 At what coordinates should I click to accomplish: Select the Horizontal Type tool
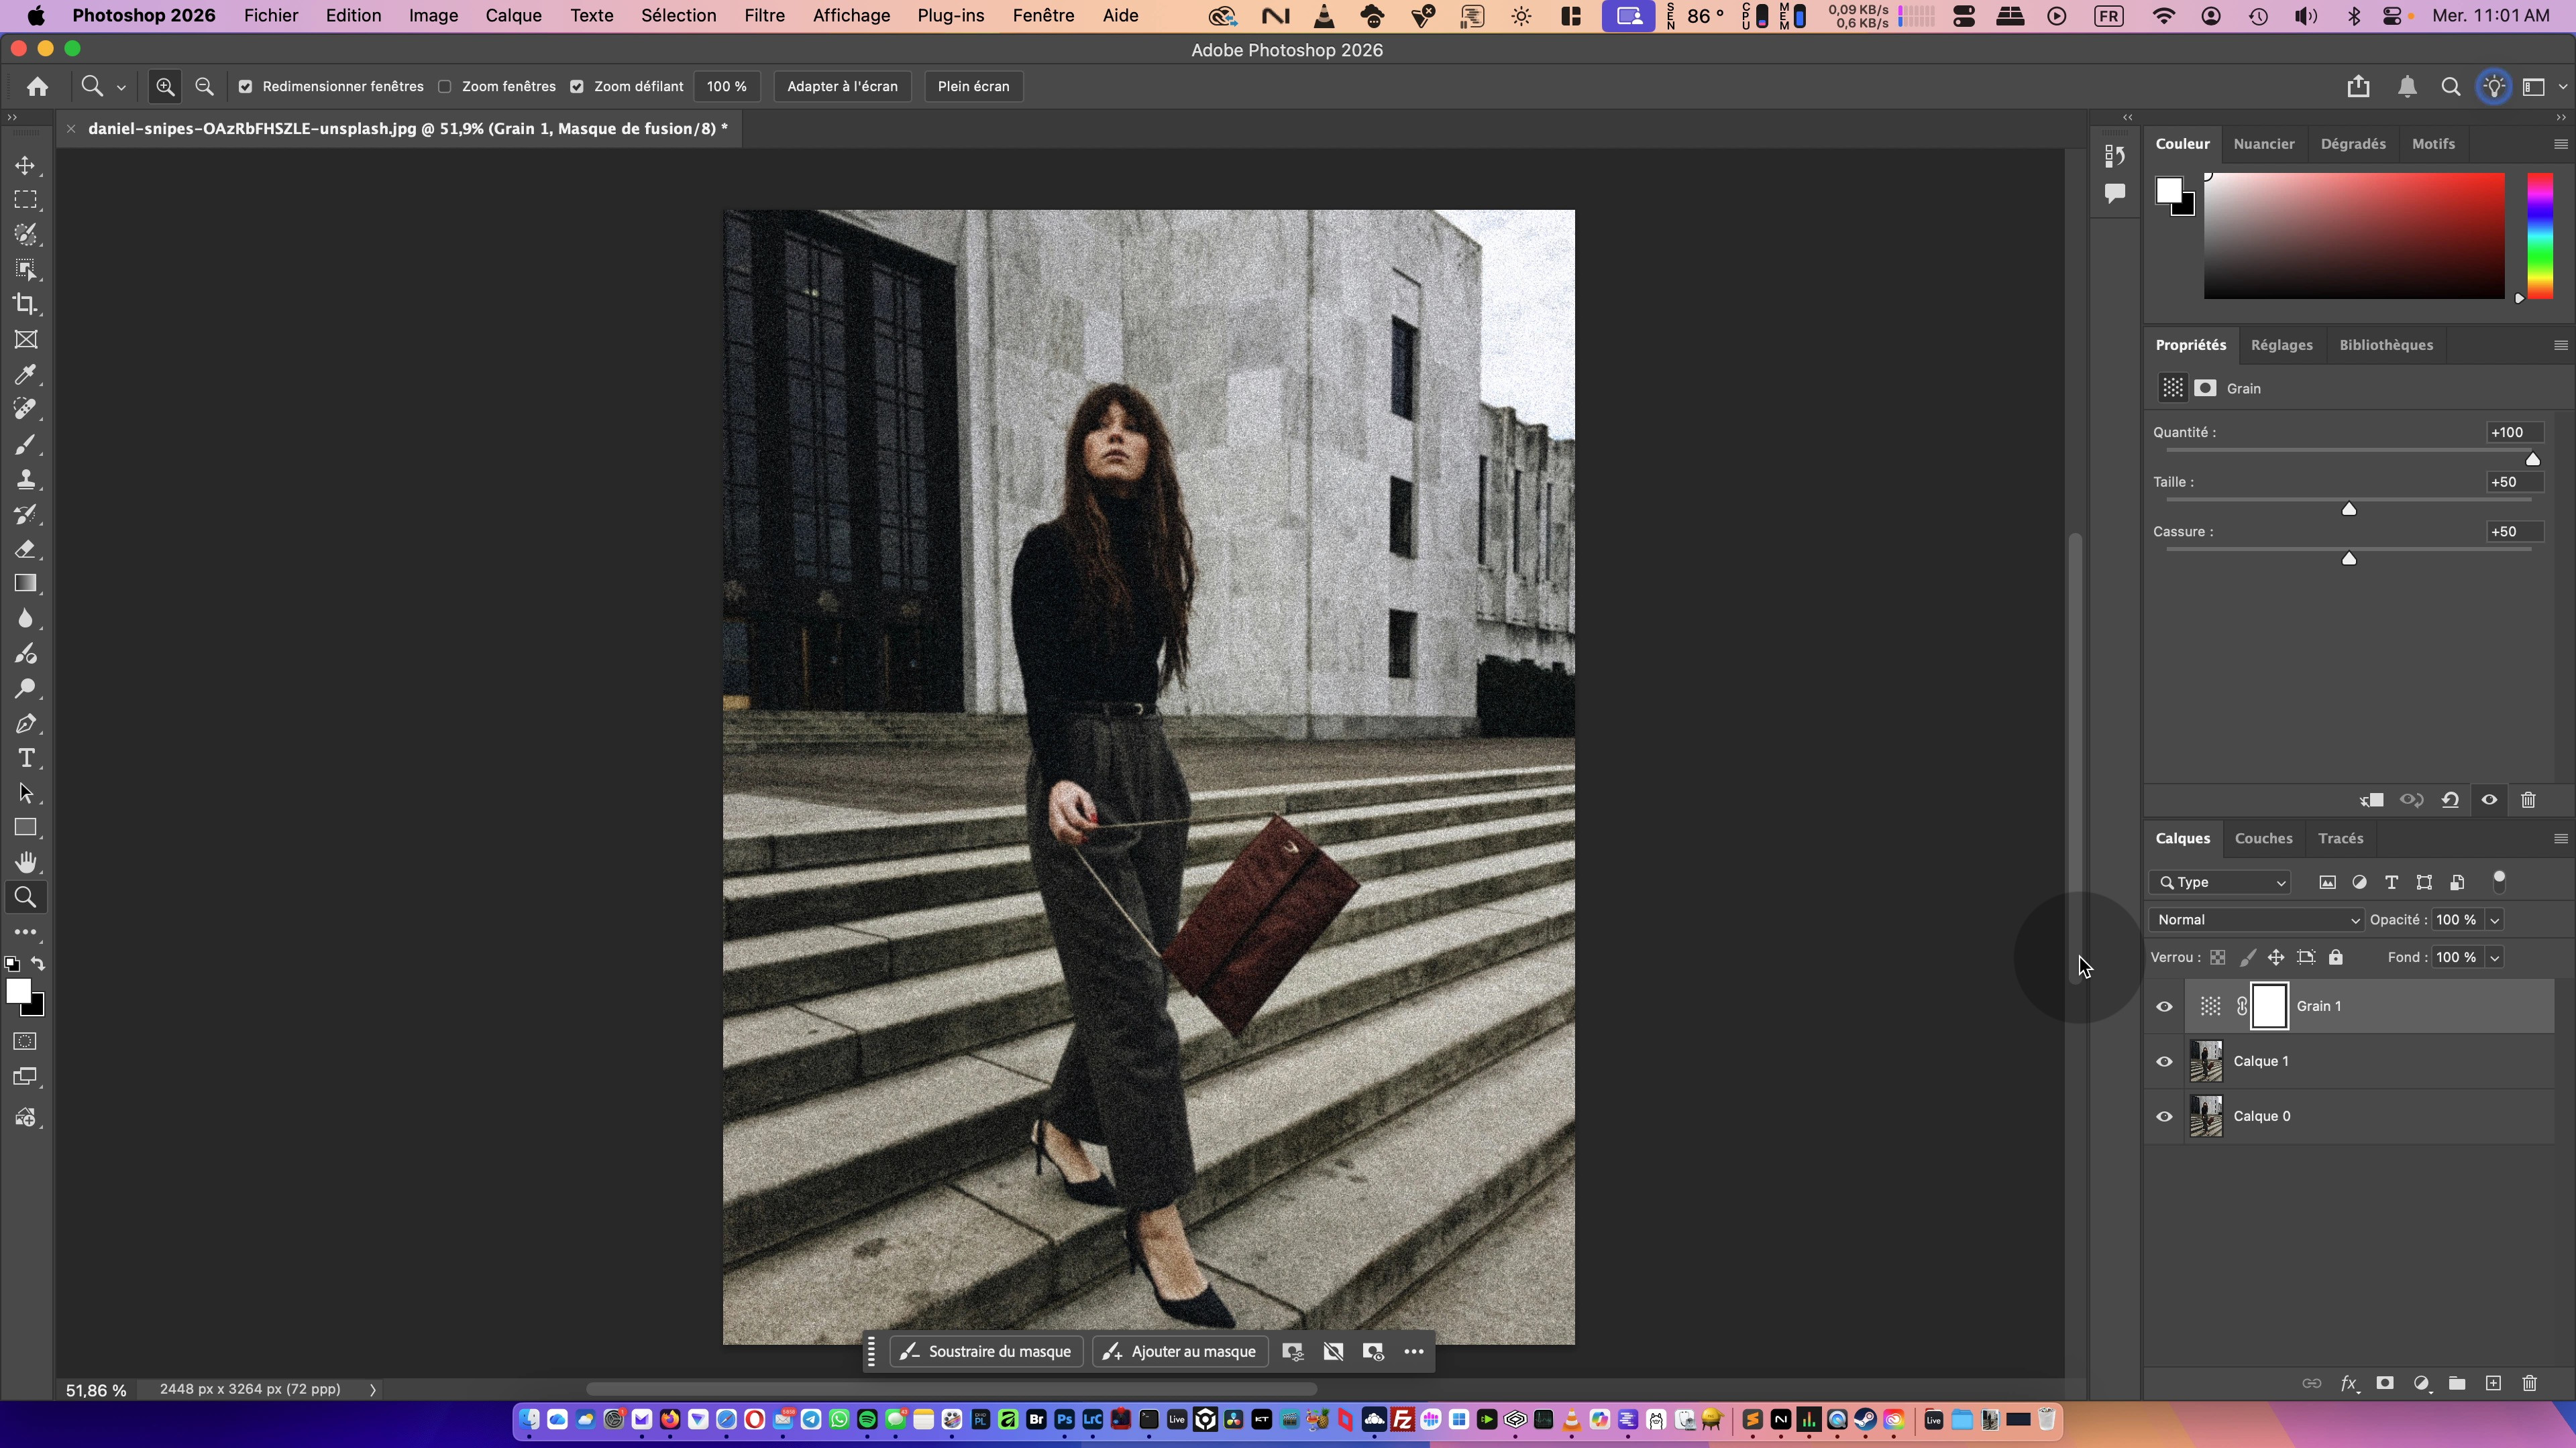tap(26, 758)
